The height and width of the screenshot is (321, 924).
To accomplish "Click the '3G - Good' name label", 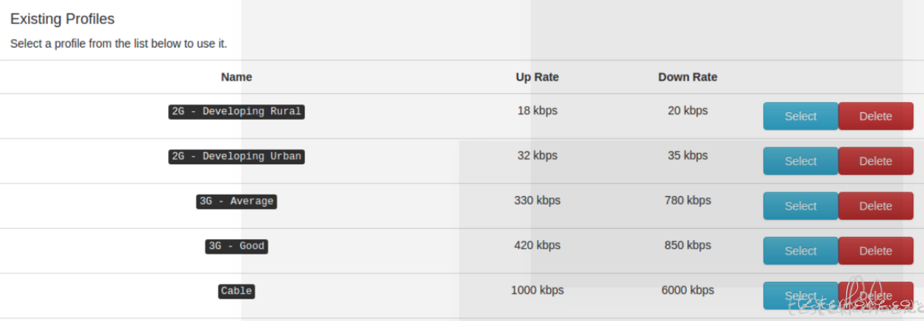I will (x=236, y=246).
